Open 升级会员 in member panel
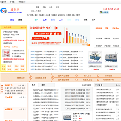 coord(116,46)
